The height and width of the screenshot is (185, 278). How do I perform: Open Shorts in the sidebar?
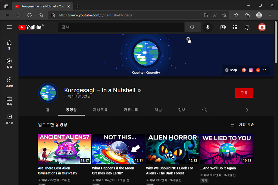[x=9, y=82]
